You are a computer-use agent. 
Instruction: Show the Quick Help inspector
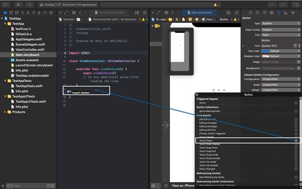point(265,12)
